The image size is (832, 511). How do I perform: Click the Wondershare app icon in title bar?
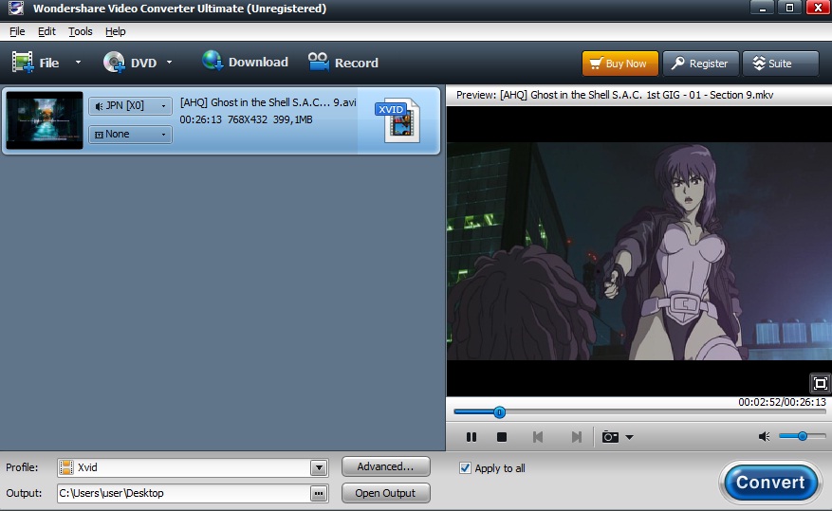click(x=16, y=8)
